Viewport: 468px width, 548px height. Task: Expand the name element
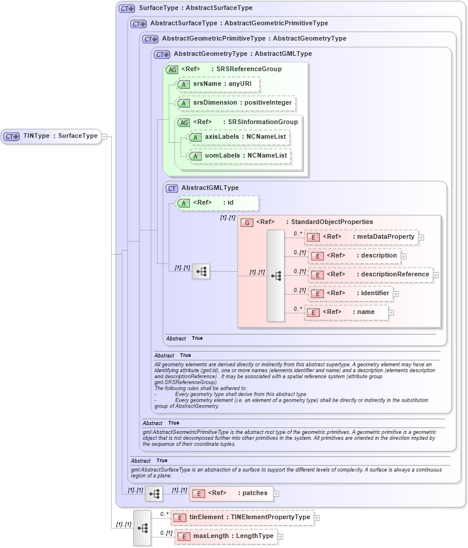click(x=391, y=313)
